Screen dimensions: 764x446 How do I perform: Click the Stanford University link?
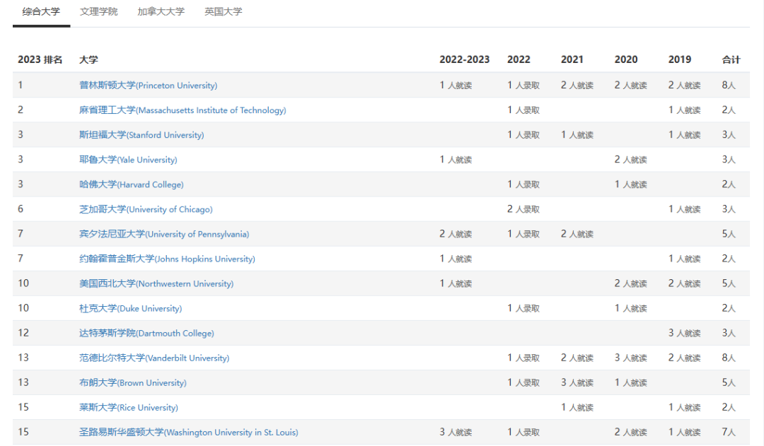141,135
